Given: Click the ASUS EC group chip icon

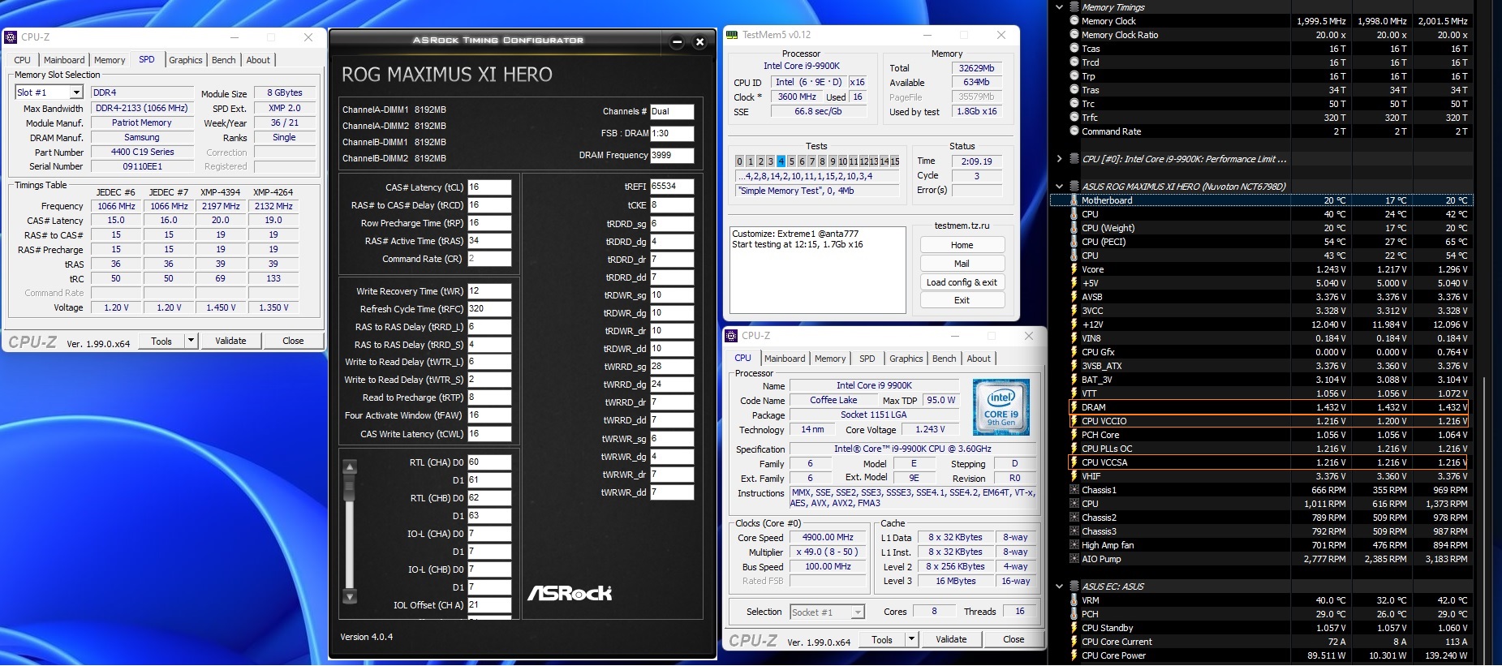Looking at the screenshot, I should click(x=1074, y=587).
